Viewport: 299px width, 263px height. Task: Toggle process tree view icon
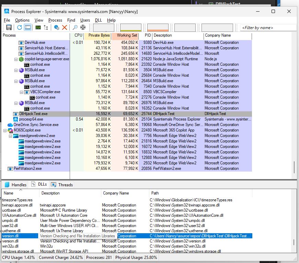click(x=46, y=28)
